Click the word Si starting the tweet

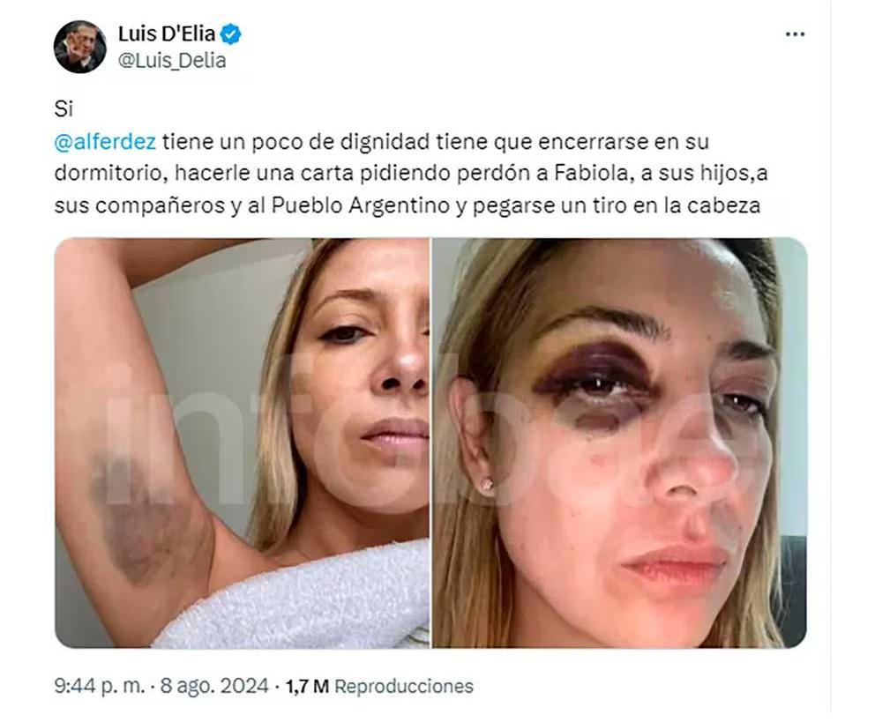64,109
